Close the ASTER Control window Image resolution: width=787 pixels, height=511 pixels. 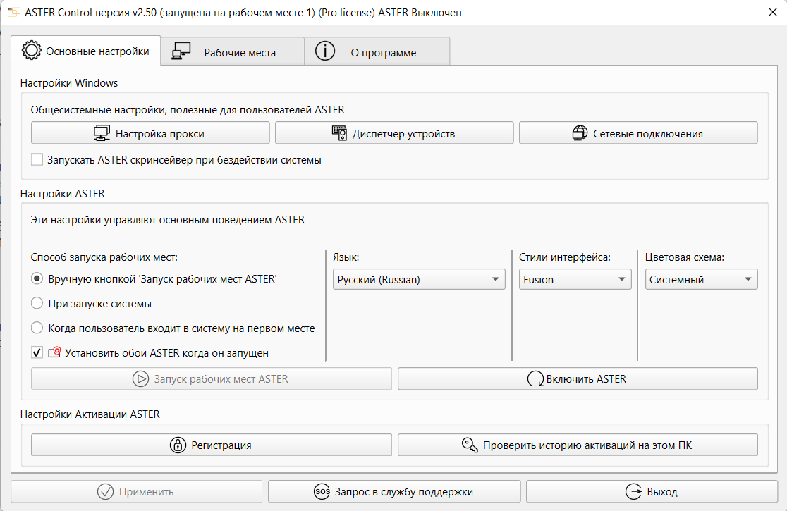click(772, 12)
